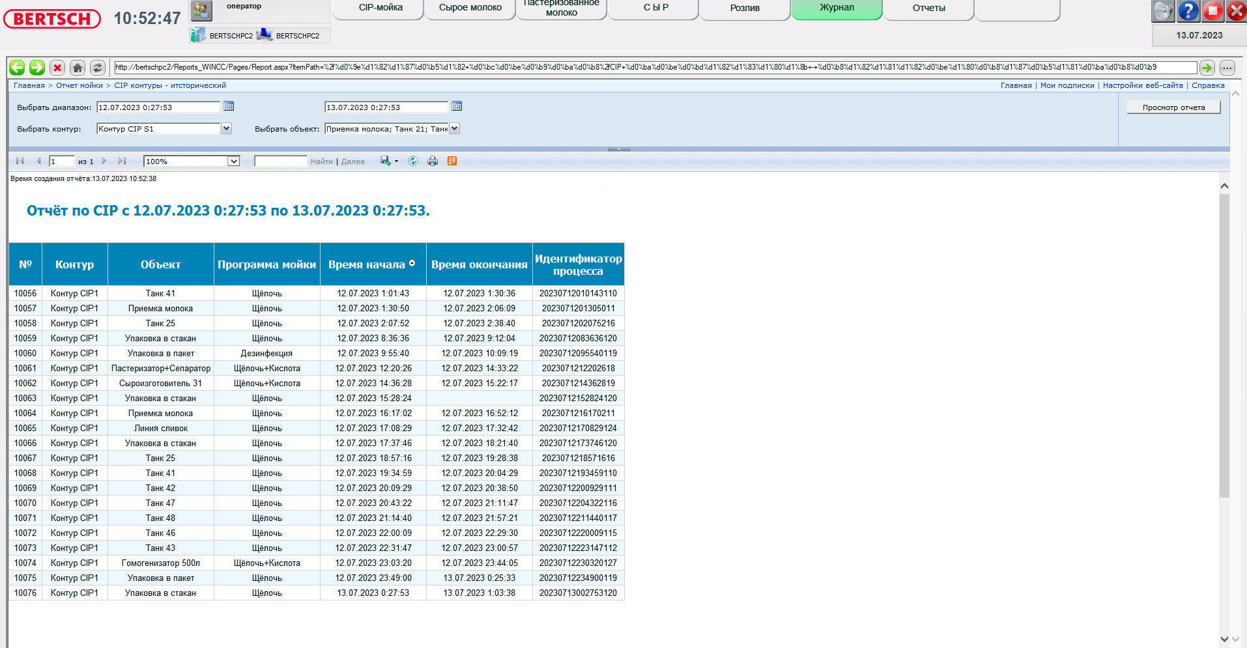1247x648 pixels.
Task: Collapse the parameters panel splitter arrow
Action: pos(619,149)
